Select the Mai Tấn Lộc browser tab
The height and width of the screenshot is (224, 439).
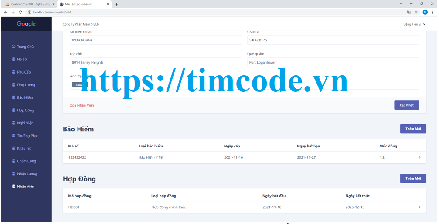click(x=84, y=4)
